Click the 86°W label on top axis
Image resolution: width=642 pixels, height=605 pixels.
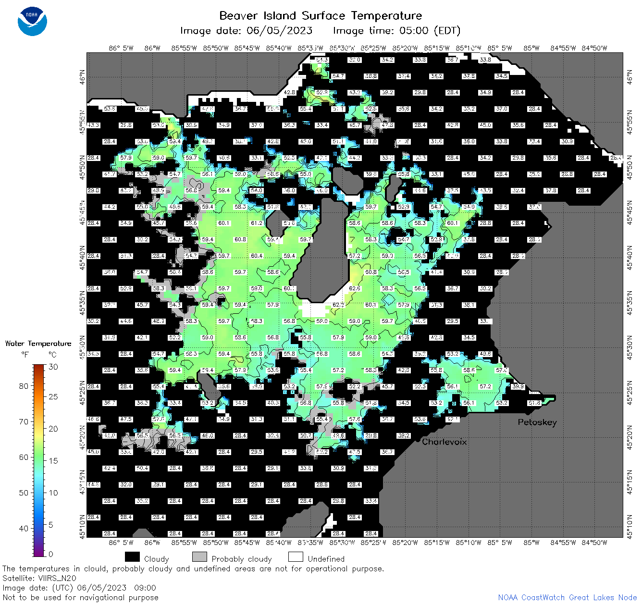click(x=152, y=48)
